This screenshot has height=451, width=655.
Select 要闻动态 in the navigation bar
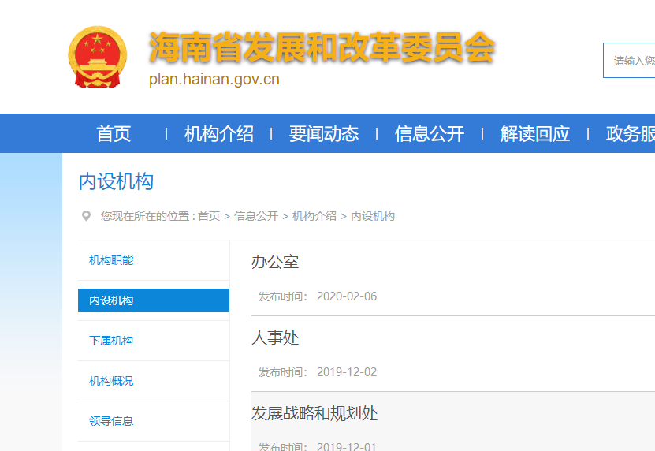(323, 134)
